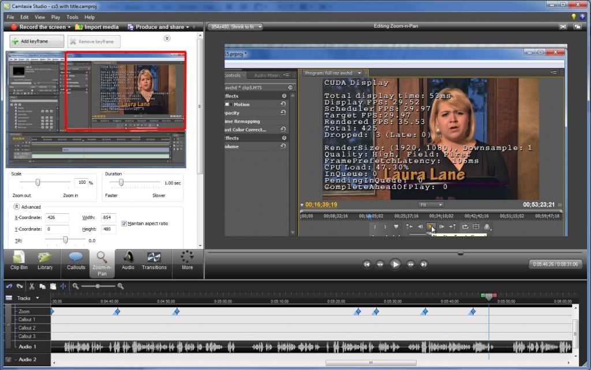
Task: Open the Callouts tab
Action: coord(76,261)
